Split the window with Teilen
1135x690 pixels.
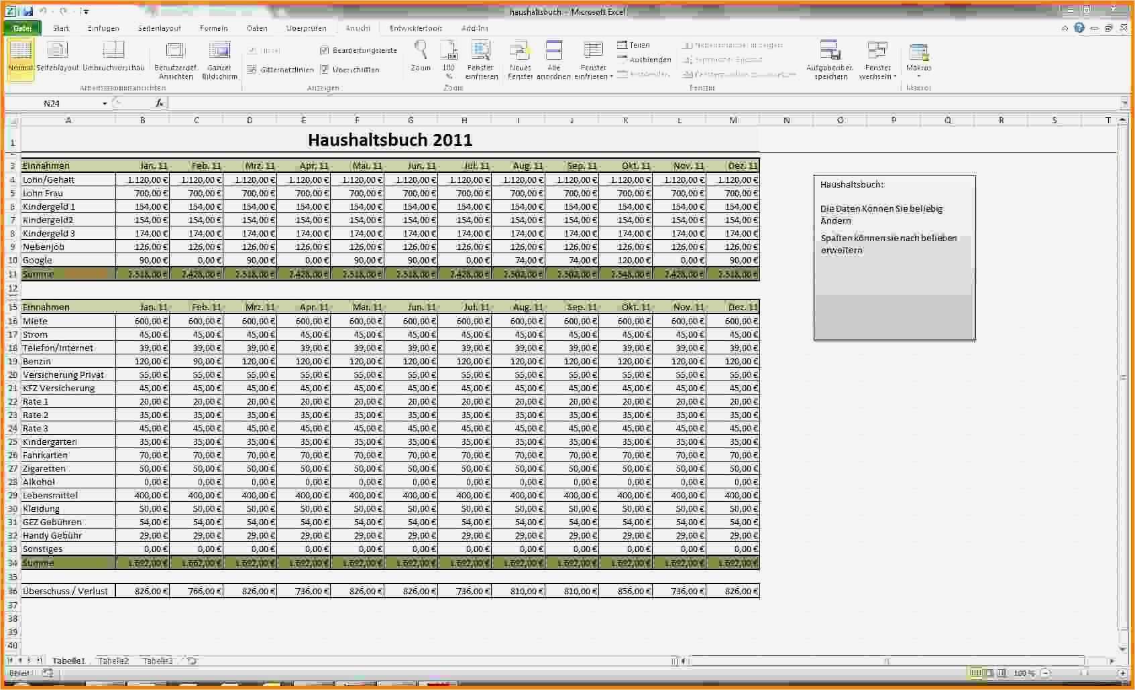point(634,45)
